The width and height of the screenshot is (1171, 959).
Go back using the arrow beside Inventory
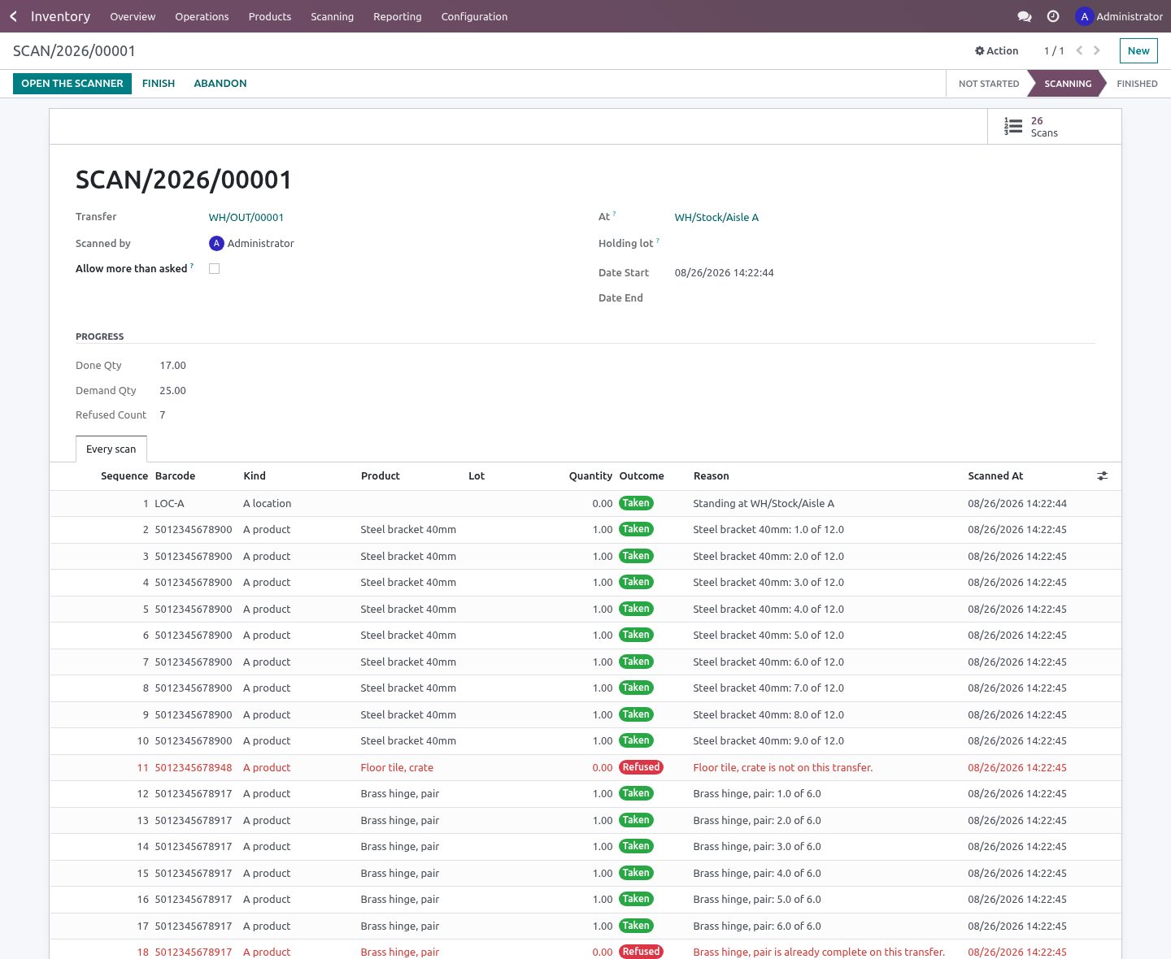coord(14,16)
